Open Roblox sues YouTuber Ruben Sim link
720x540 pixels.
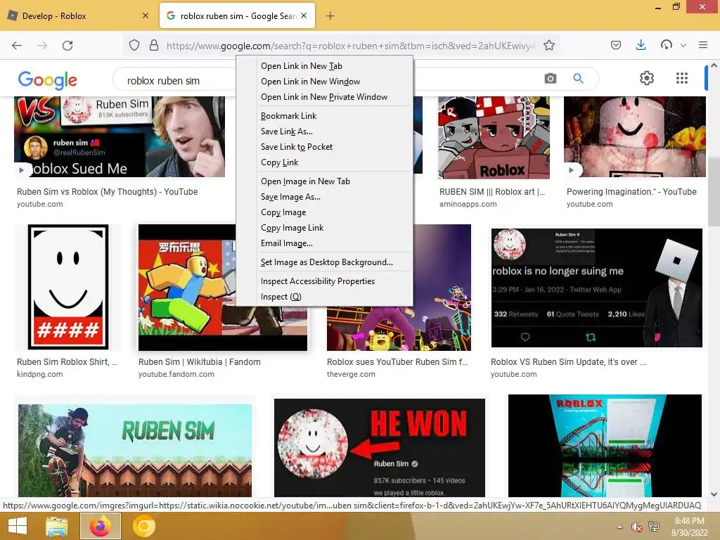click(x=397, y=362)
